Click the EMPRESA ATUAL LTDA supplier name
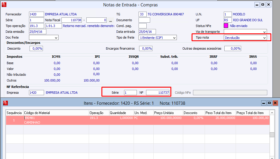This screenshot has width=280, height=159. pos(61,14)
